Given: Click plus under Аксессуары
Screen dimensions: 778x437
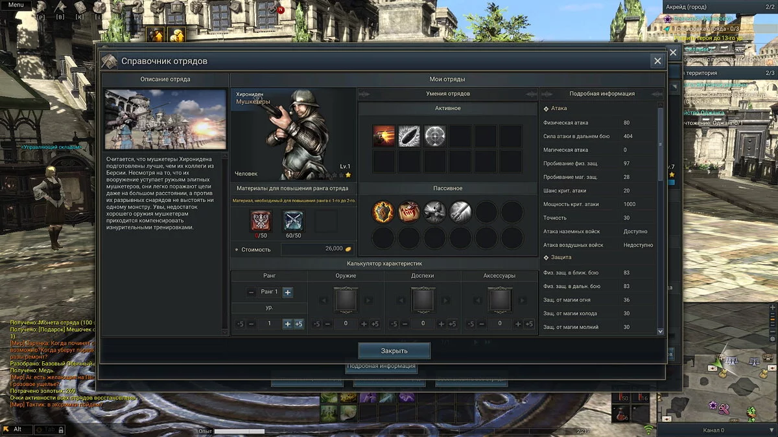Looking at the screenshot, I should pyautogui.click(x=518, y=324).
